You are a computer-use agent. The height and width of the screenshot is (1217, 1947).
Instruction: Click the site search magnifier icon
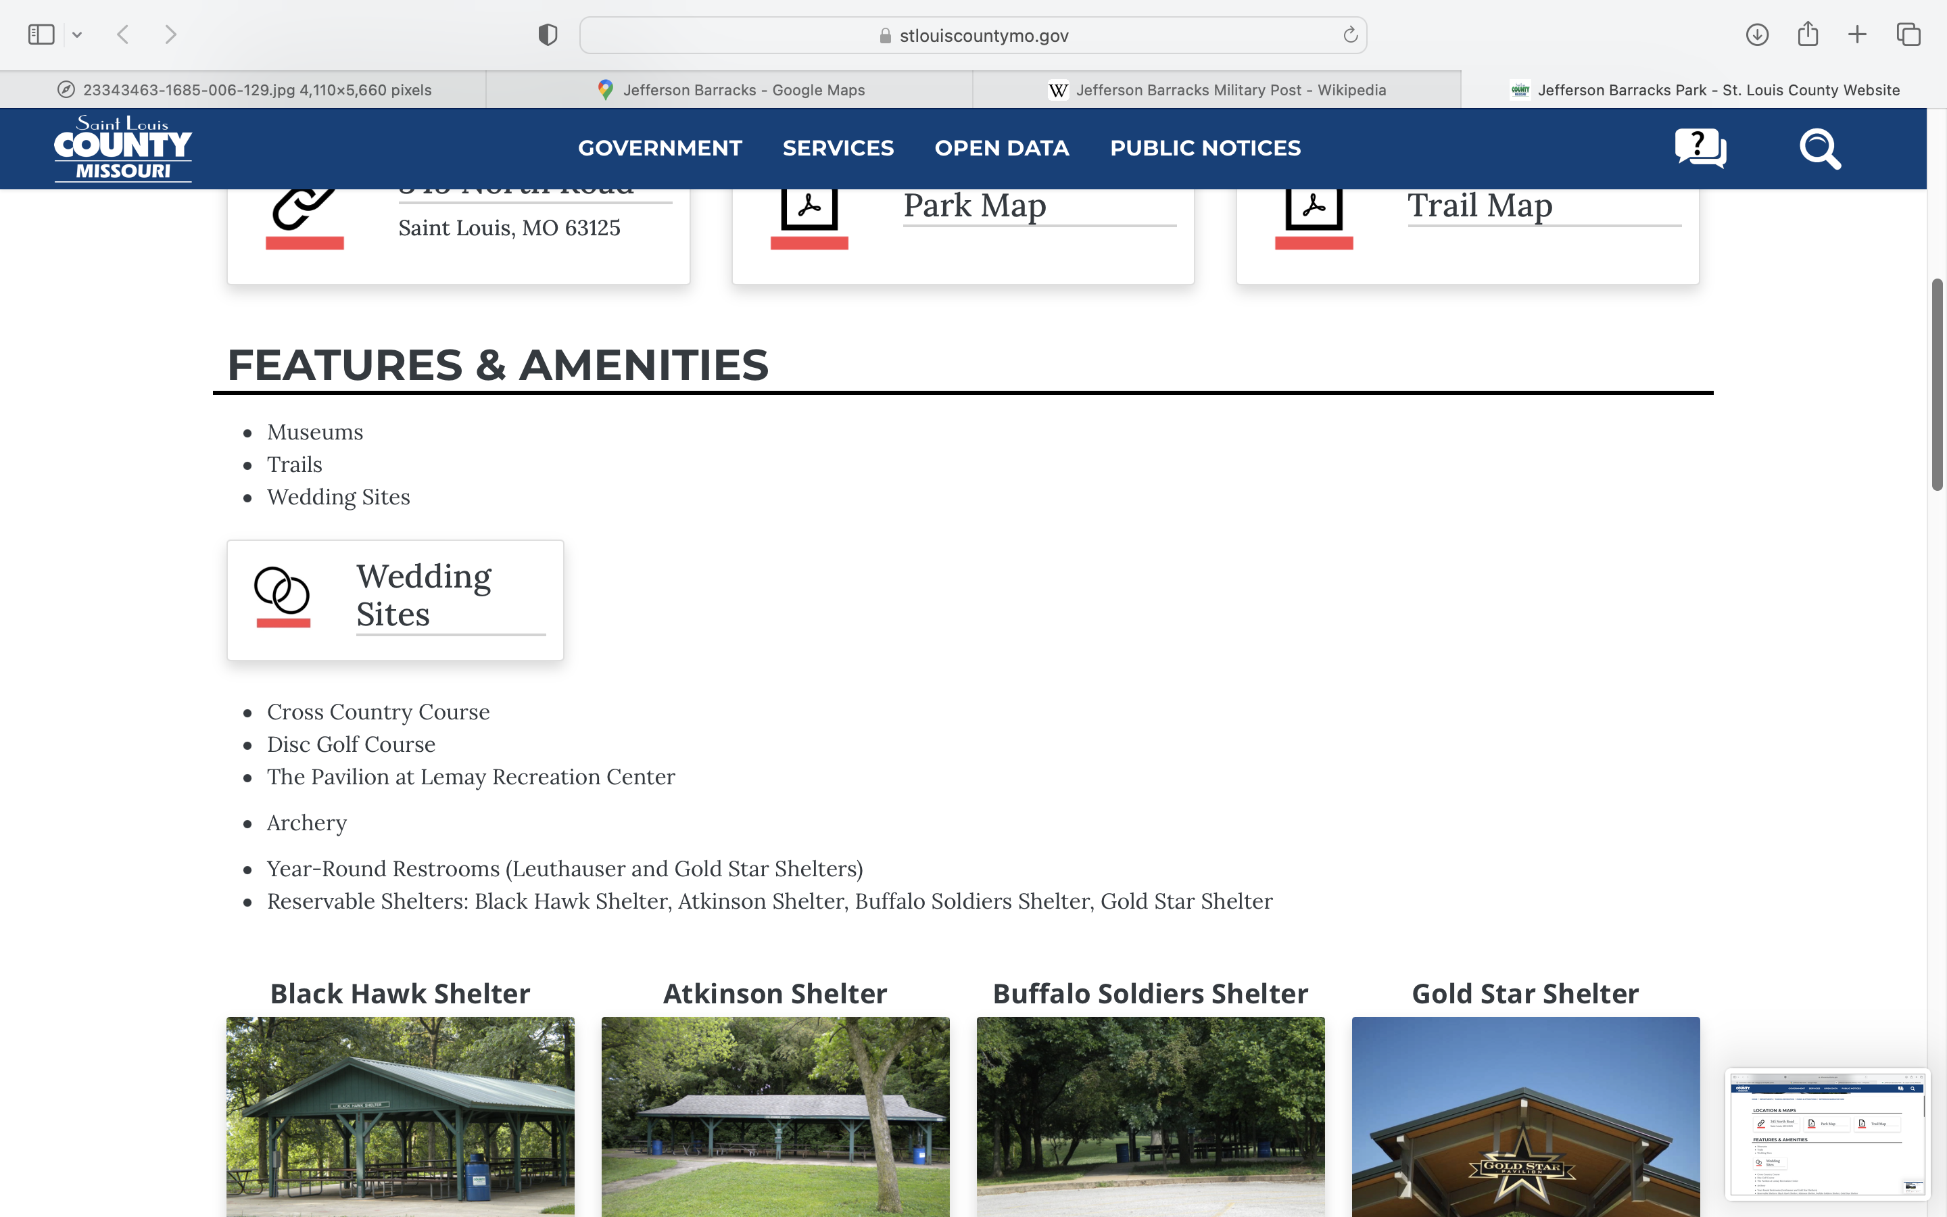(x=1820, y=149)
